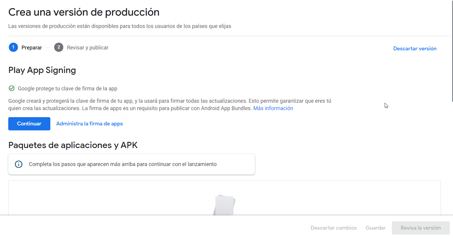Select step 2 Revisar y publicar
The image size is (453, 239).
[81, 47]
